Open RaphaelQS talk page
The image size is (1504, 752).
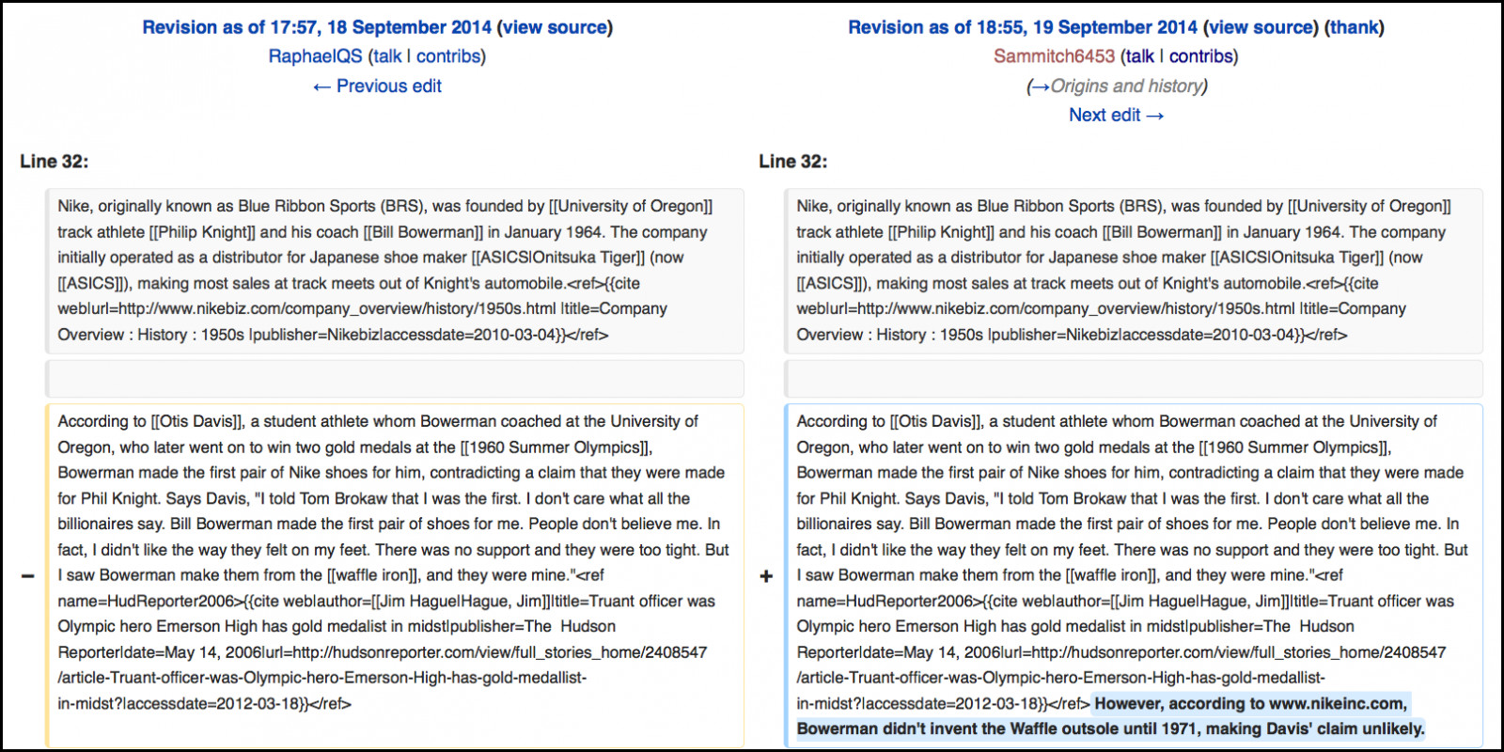click(x=387, y=56)
